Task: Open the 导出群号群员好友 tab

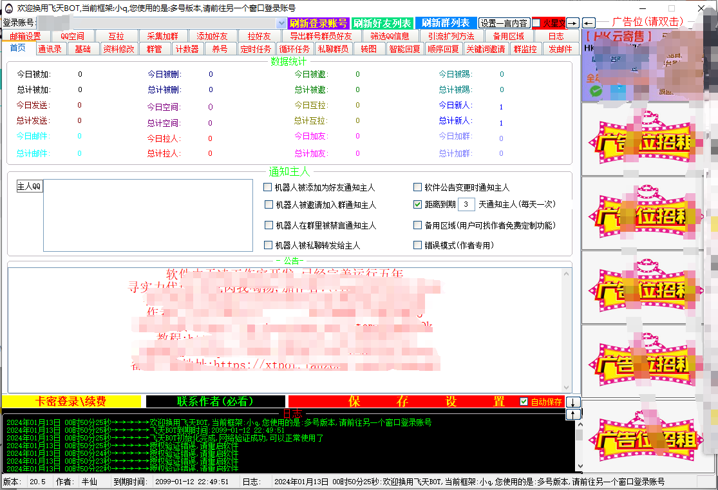Action: pyautogui.click(x=321, y=36)
